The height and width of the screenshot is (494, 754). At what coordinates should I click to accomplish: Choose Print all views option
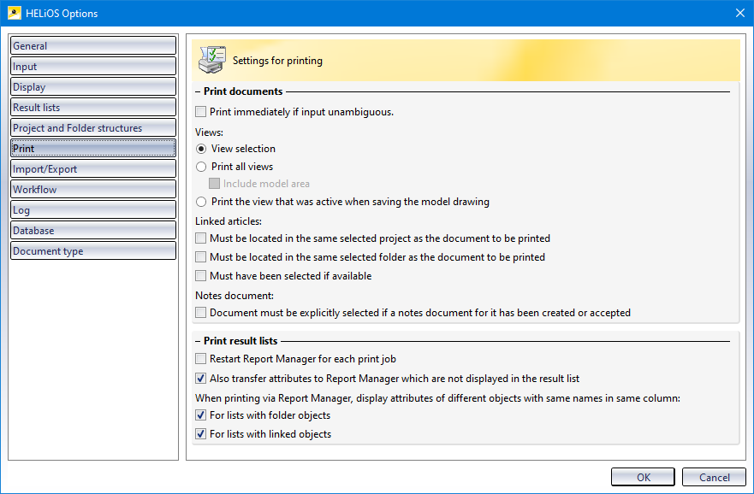pos(201,167)
